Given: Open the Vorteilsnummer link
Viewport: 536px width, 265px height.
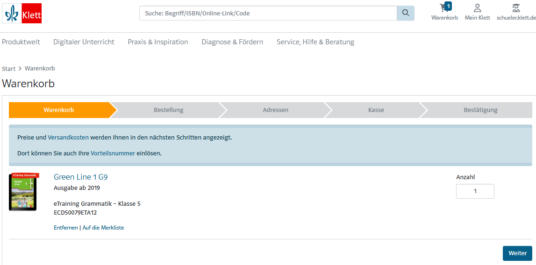Looking at the screenshot, I should (x=113, y=153).
